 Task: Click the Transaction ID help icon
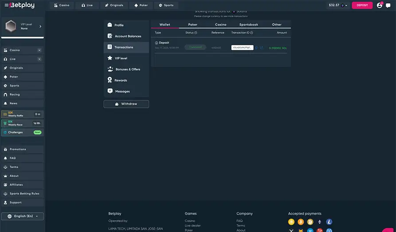click(251, 32)
